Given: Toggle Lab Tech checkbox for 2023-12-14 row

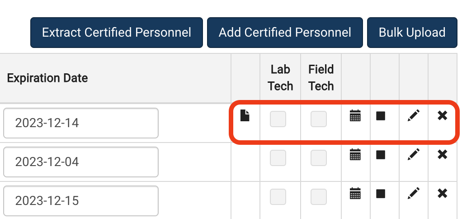Looking at the screenshot, I should (x=278, y=119).
